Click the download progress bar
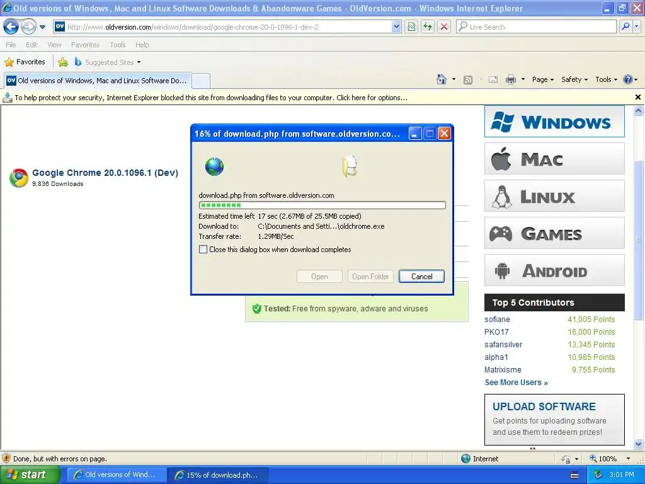 click(322, 205)
